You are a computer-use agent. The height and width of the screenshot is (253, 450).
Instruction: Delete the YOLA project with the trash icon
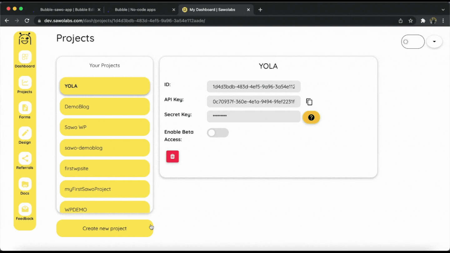172,156
